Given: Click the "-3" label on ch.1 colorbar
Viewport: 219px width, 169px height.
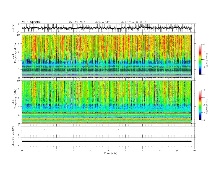Looking at the screenshot, I should point(204,44).
